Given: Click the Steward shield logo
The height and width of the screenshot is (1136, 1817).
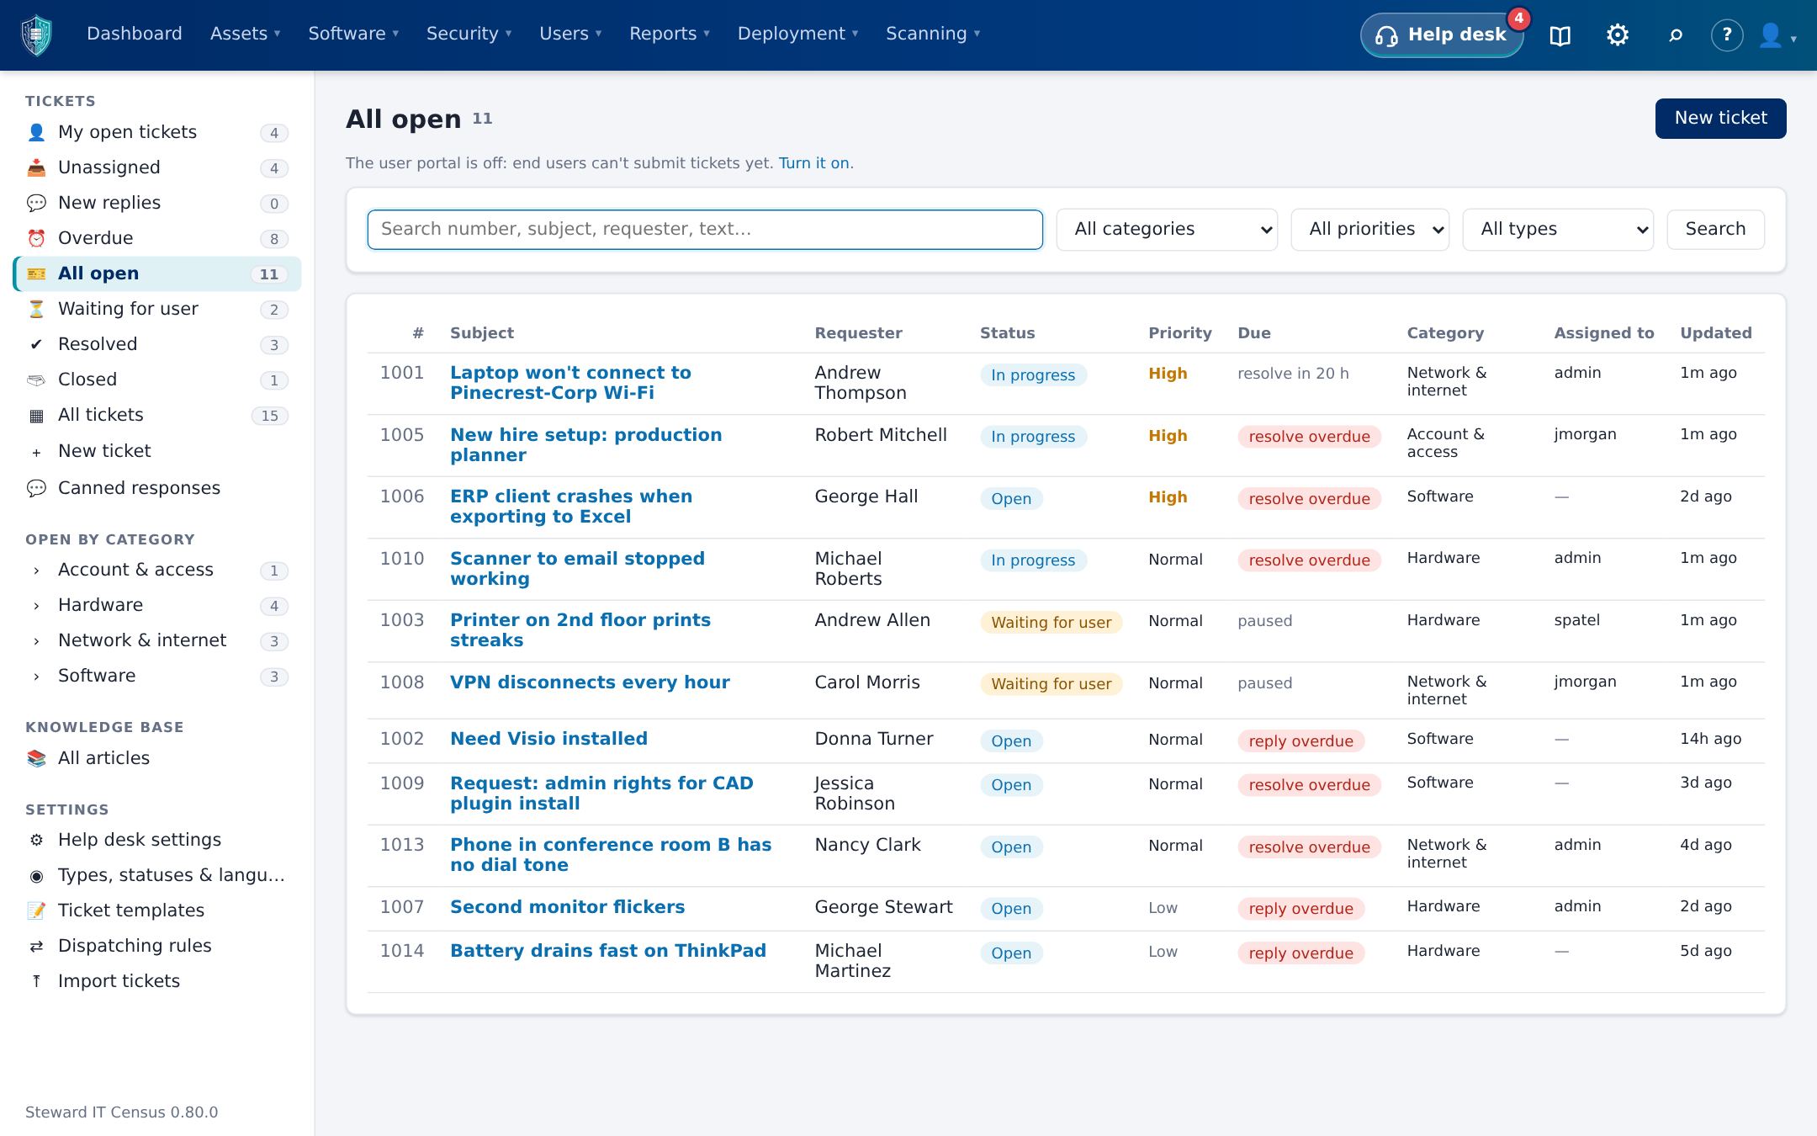Looking at the screenshot, I should 36,35.
